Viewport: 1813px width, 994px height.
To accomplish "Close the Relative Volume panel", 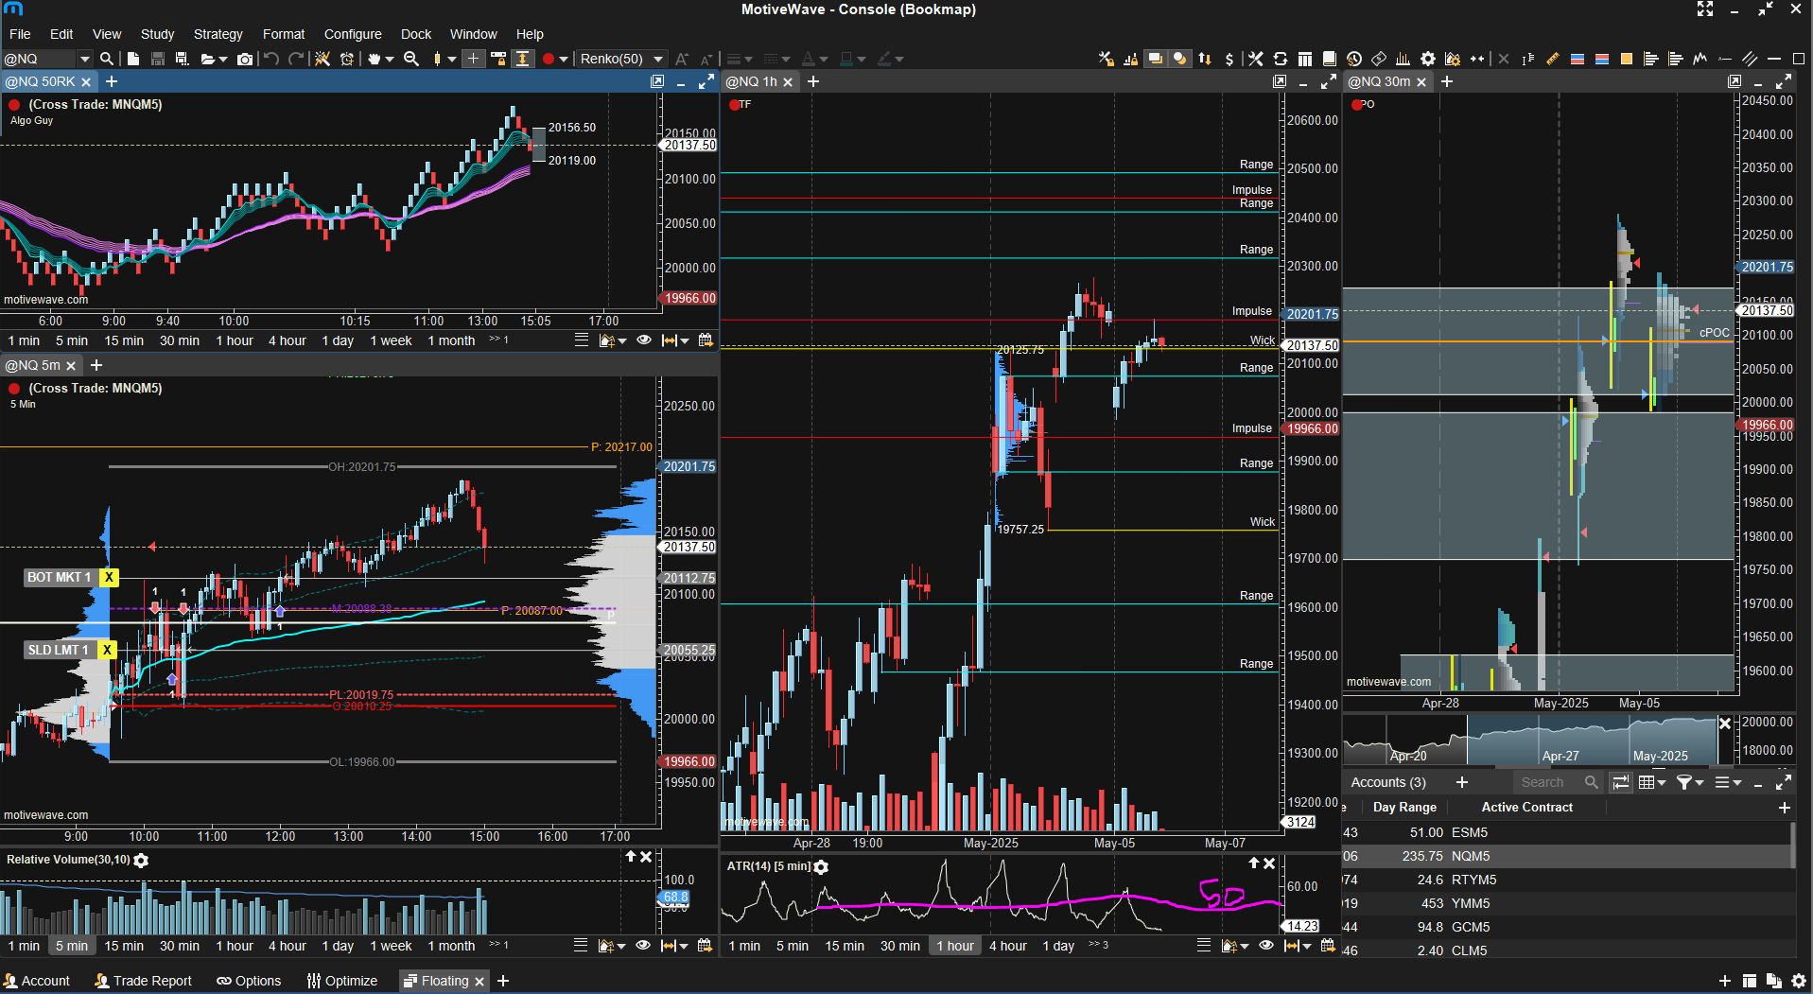I will [x=646, y=857].
